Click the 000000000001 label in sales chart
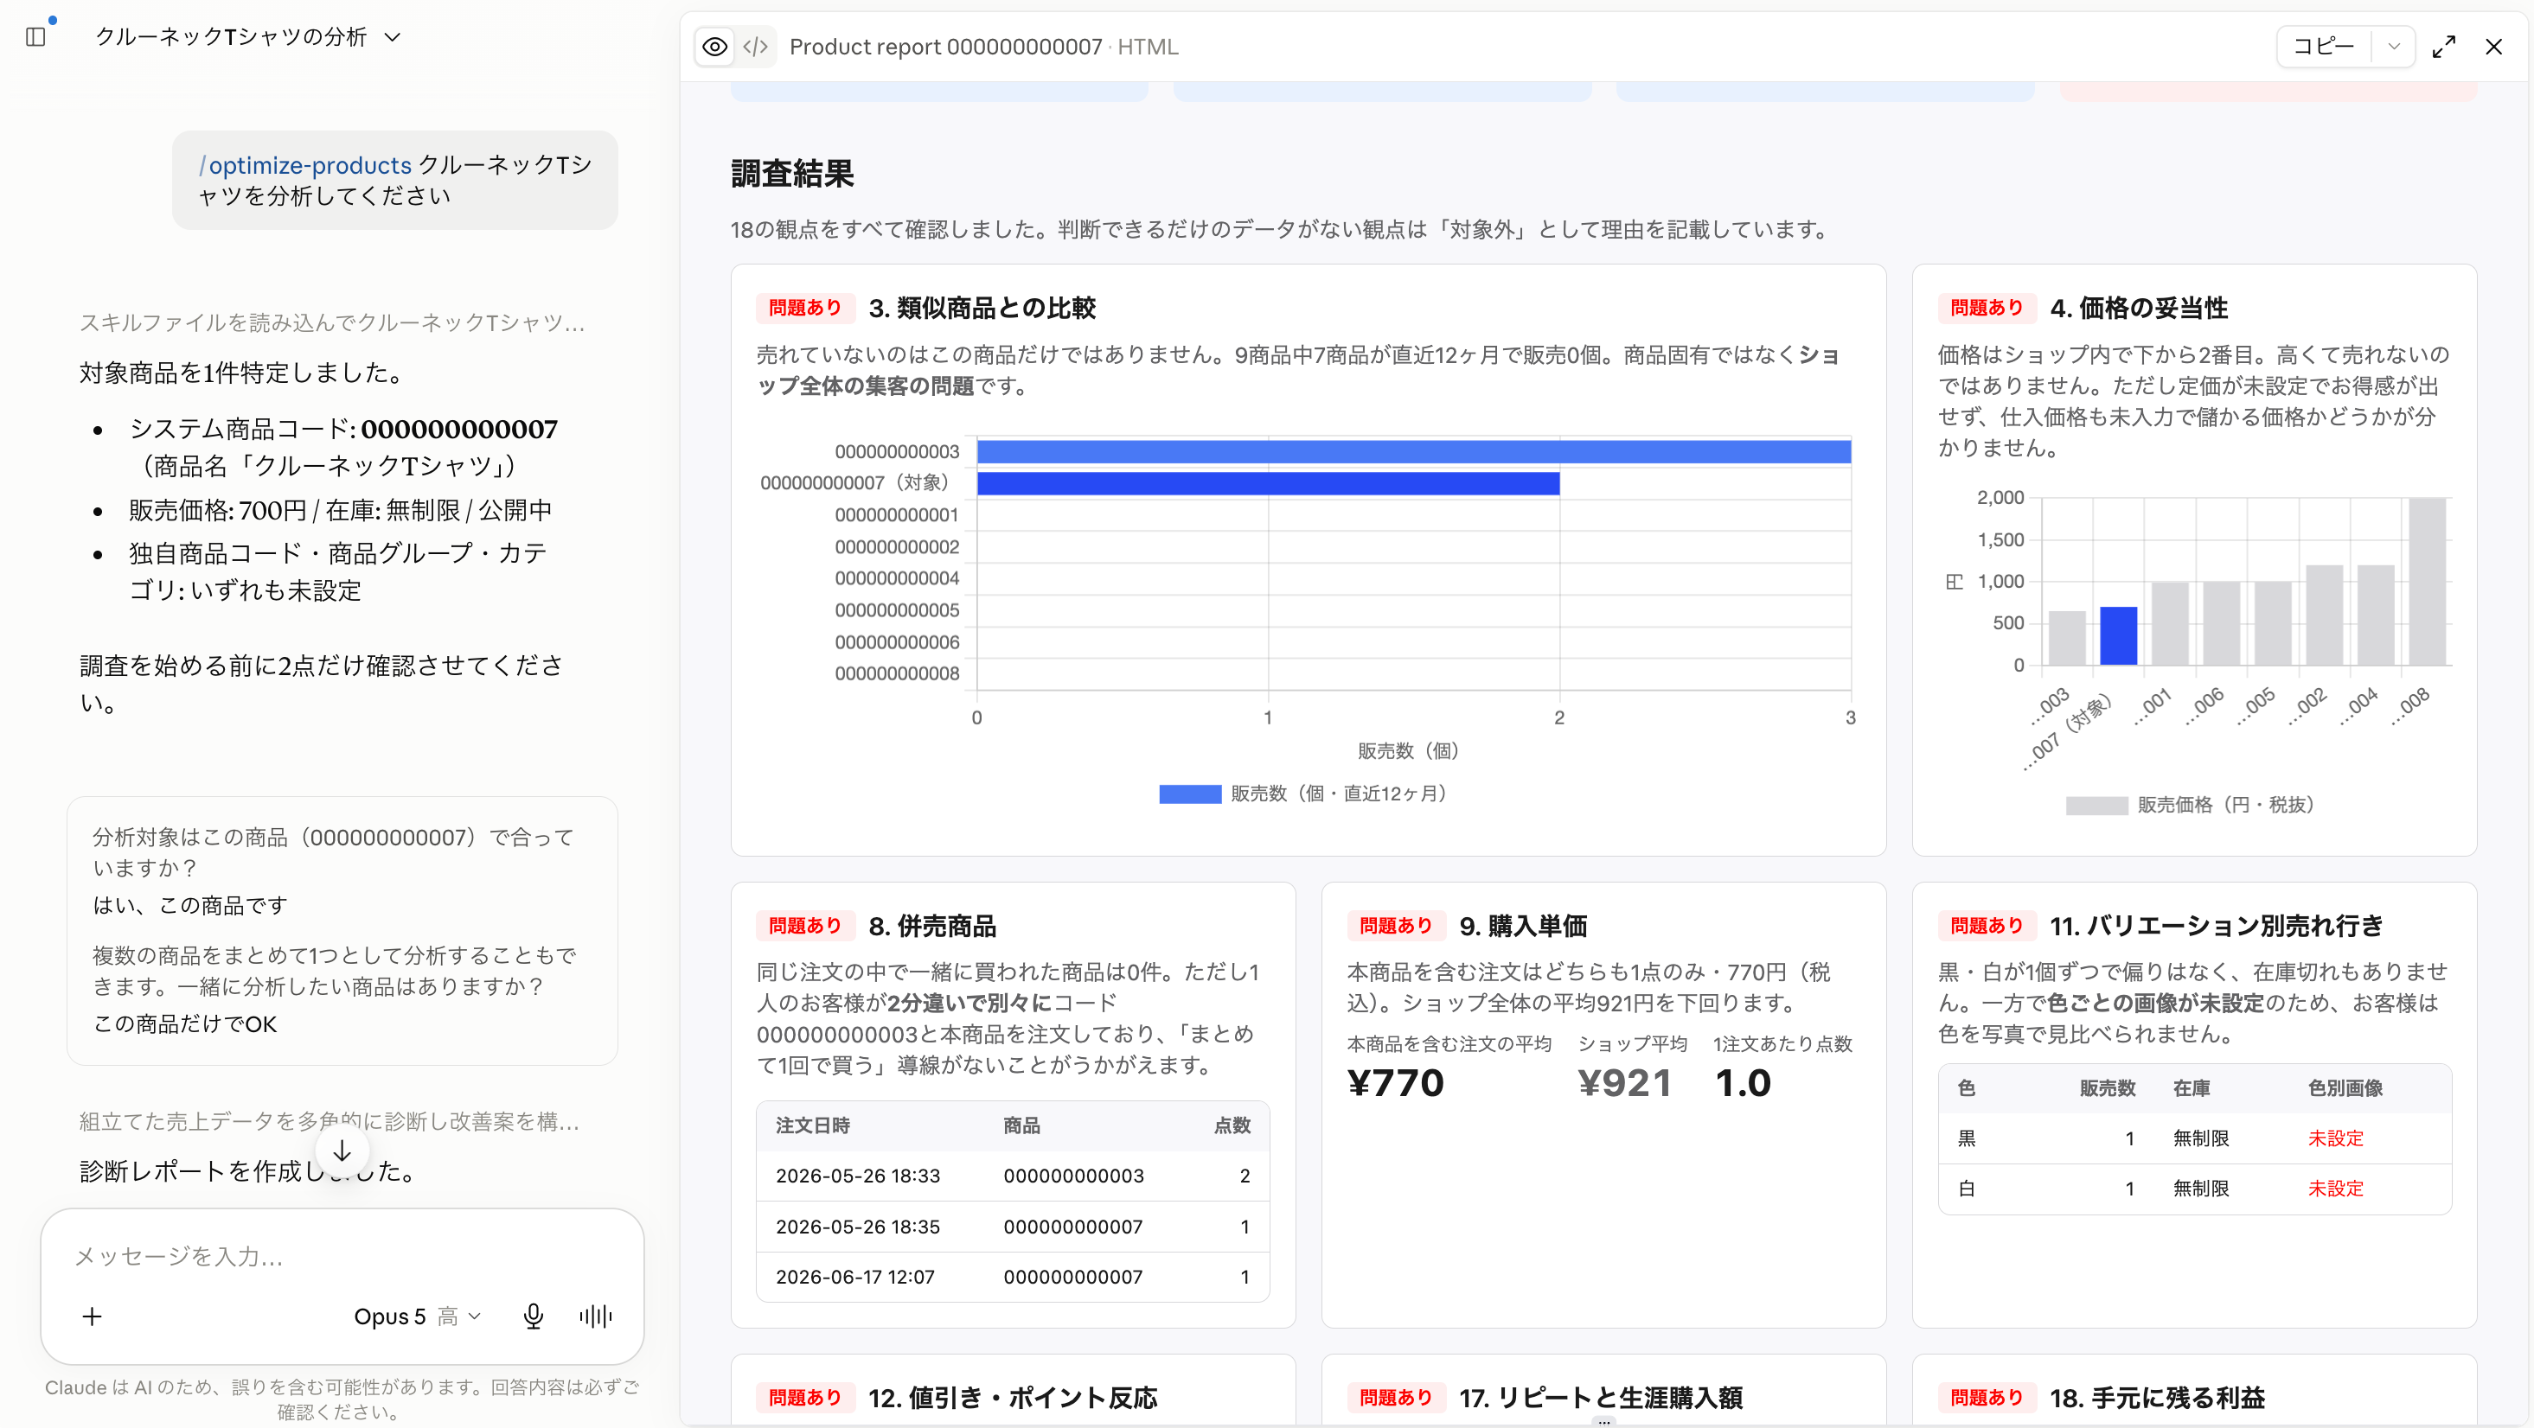This screenshot has width=2534, height=1428. [896, 514]
